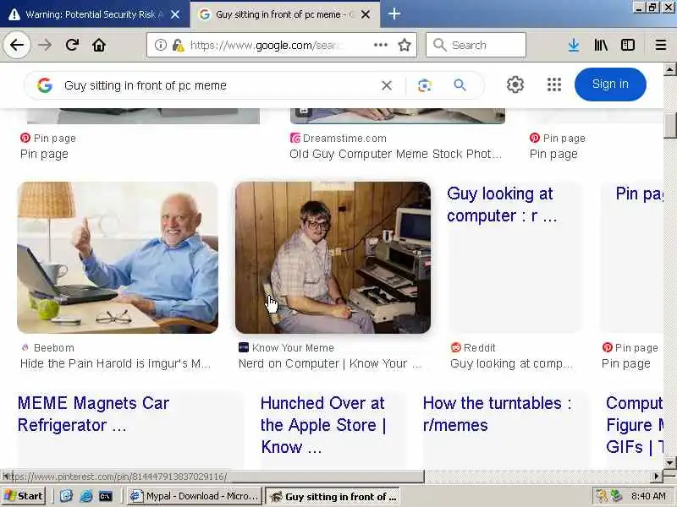Search by image with Google Lens
Screen dimensions: 677x507
(425, 85)
